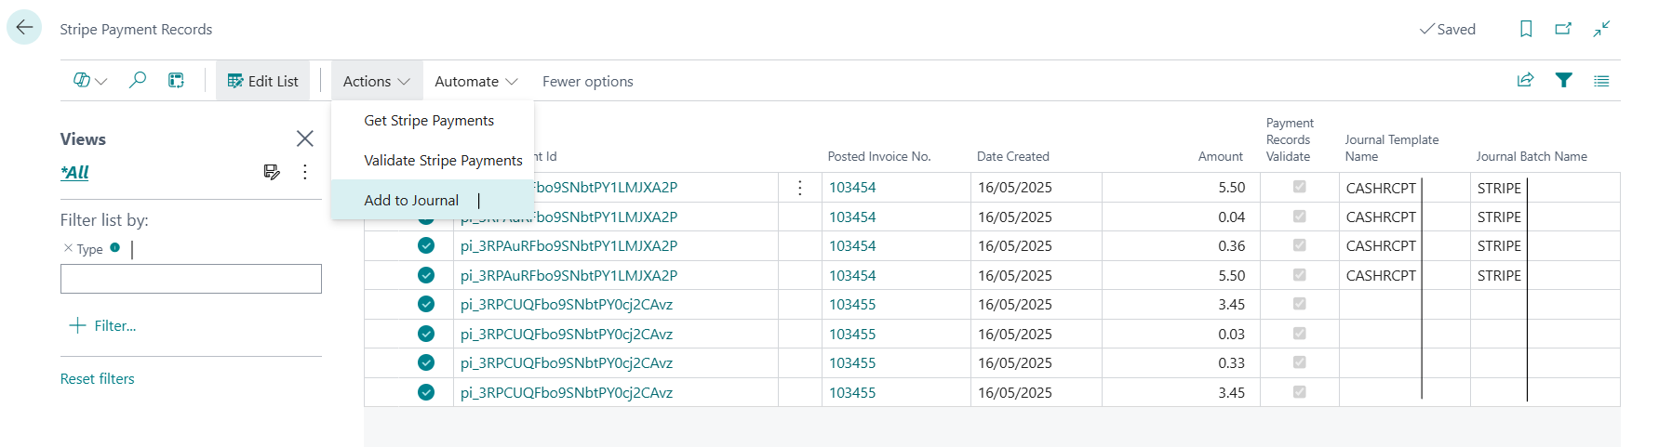The height and width of the screenshot is (447, 1672).
Task: Toggle the filter pane funnel icon
Action: (x=1564, y=81)
